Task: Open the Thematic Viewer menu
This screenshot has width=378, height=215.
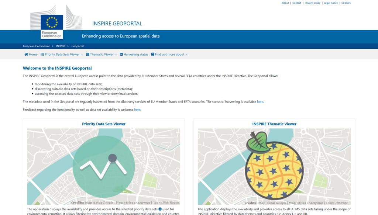Action: 102,55
